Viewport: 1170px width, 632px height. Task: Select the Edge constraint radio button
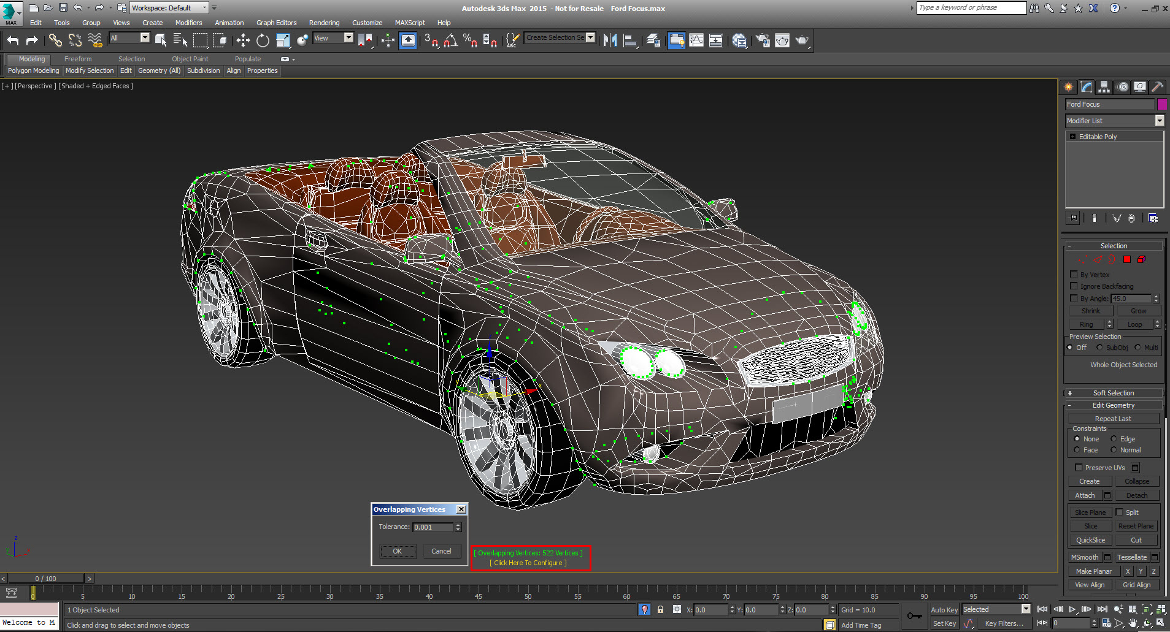tap(1115, 438)
